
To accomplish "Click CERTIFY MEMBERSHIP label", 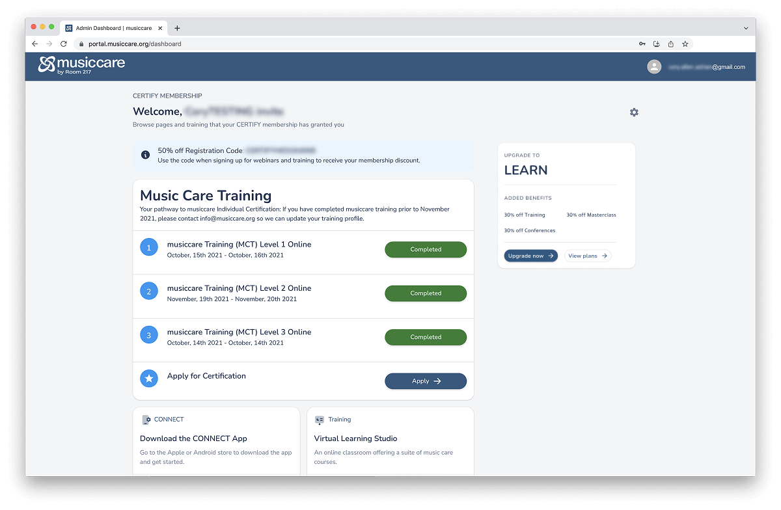I will pos(167,96).
